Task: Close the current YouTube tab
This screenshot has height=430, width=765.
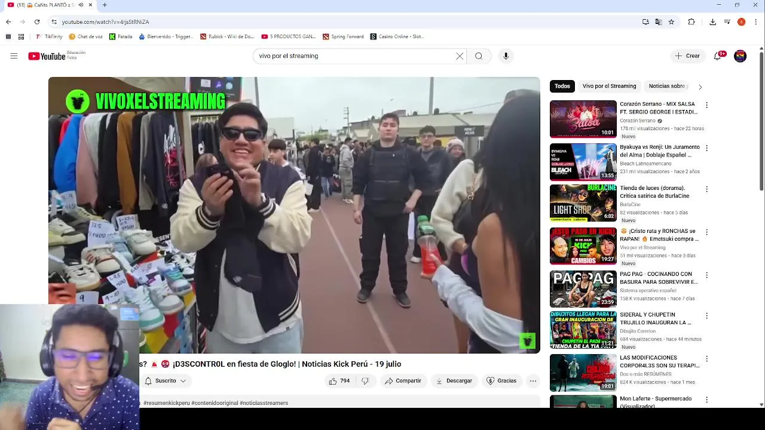Action: pyautogui.click(x=91, y=5)
